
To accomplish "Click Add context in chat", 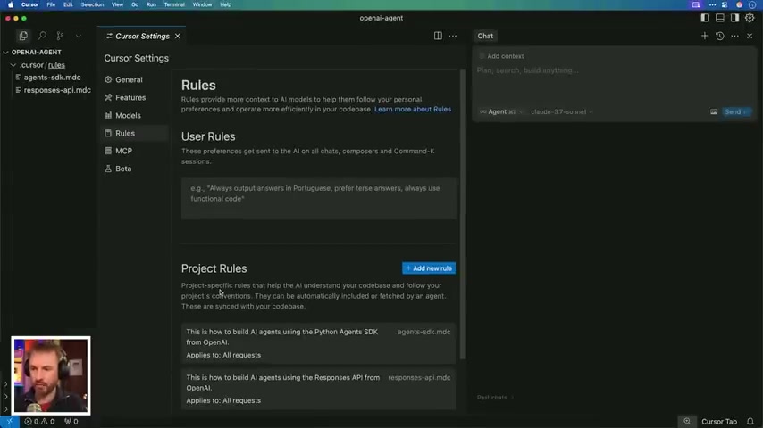I will tap(501, 56).
